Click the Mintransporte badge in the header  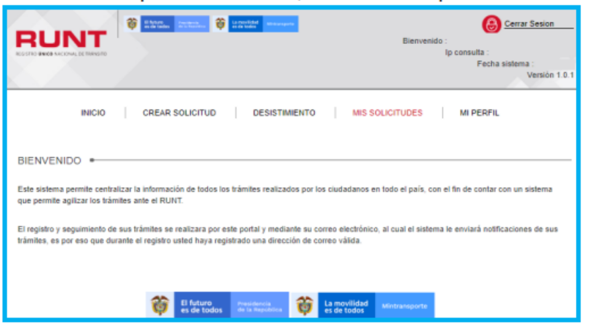point(281,24)
